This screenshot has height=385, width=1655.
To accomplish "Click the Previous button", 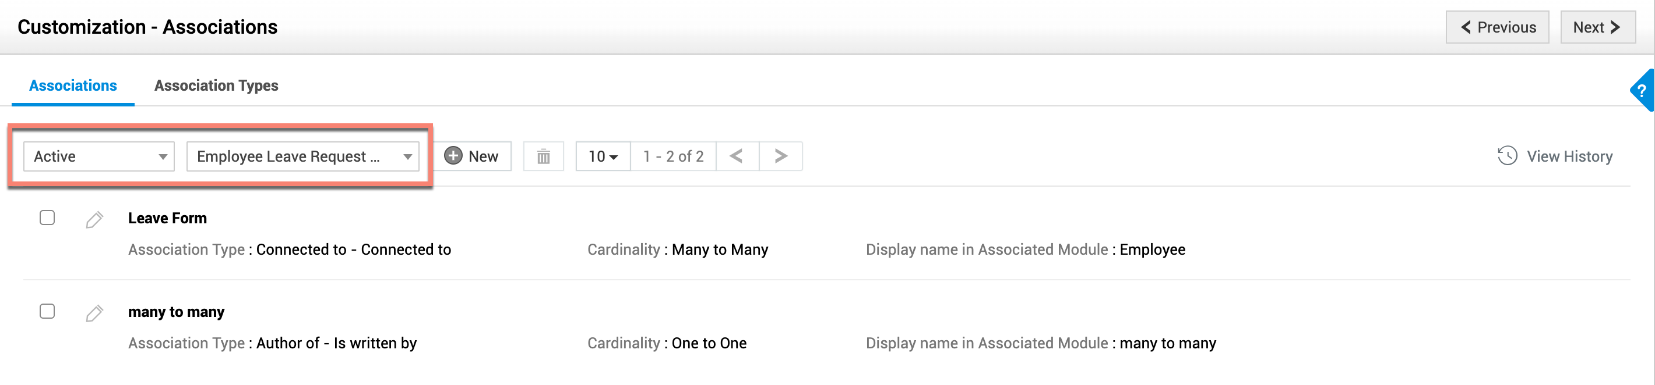I will (1497, 27).
